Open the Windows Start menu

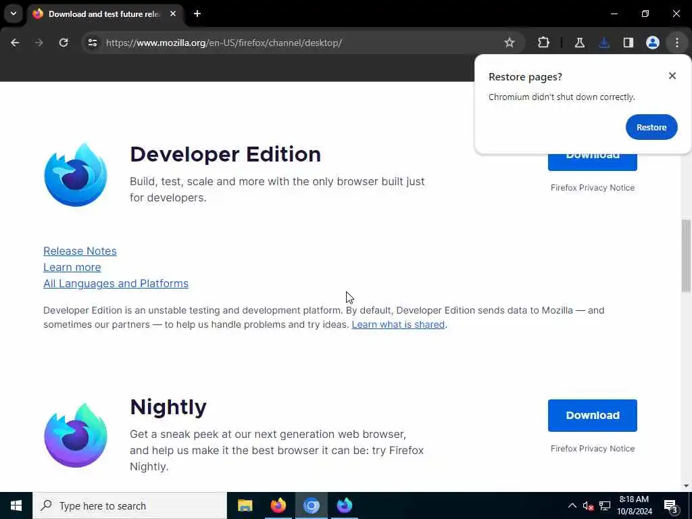16,505
